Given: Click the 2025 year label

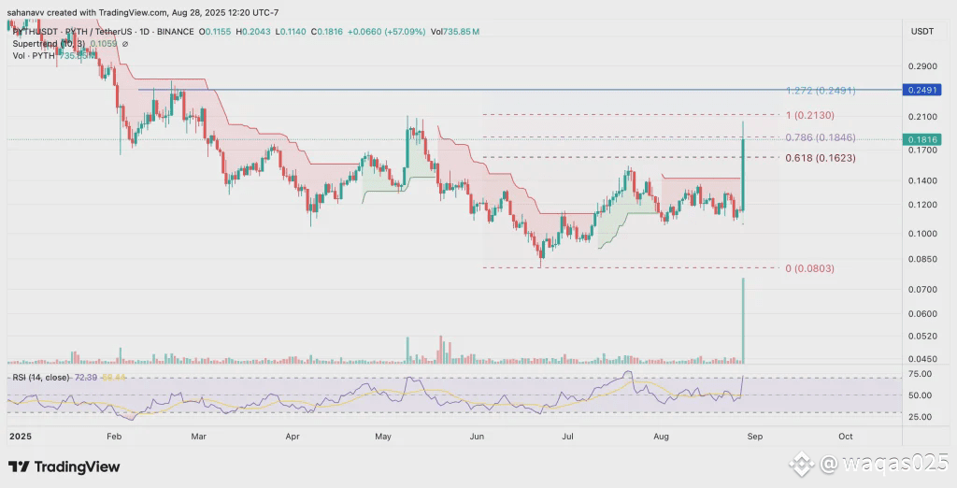Looking at the screenshot, I should click(20, 436).
